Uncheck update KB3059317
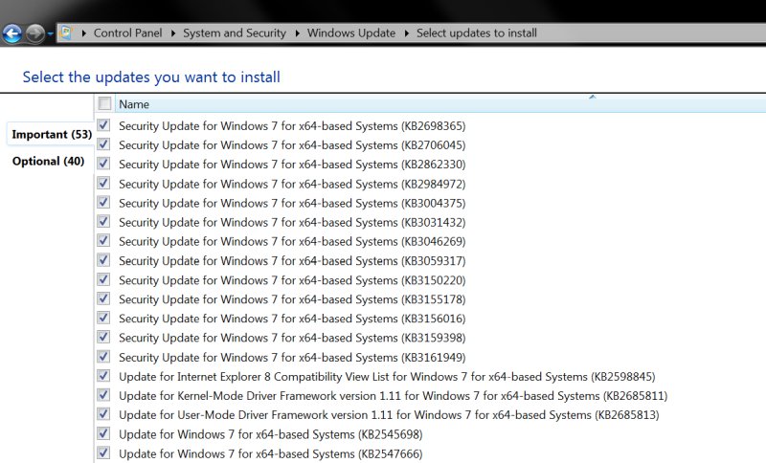The height and width of the screenshot is (463, 766). pos(103,260)
